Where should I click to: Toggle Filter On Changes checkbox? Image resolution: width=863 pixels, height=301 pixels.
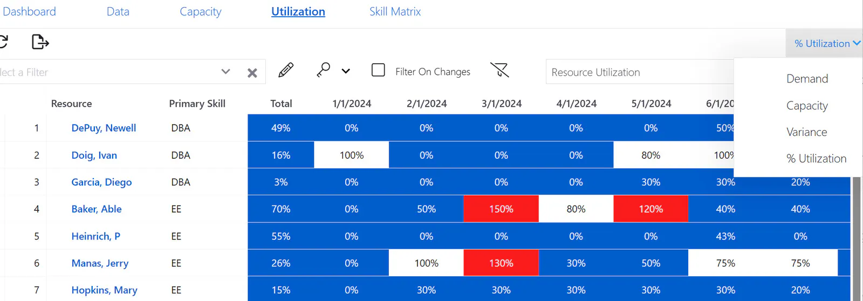pos(378,70)
